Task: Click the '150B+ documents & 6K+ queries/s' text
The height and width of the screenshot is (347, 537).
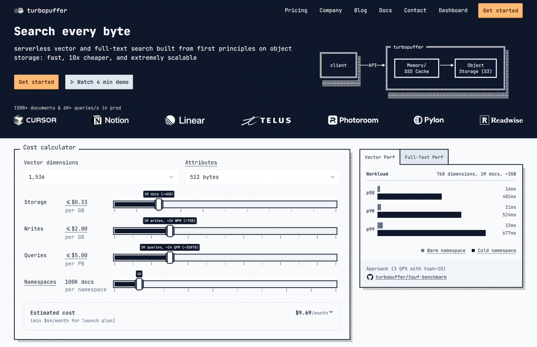Action: click(x=67, y=108)
